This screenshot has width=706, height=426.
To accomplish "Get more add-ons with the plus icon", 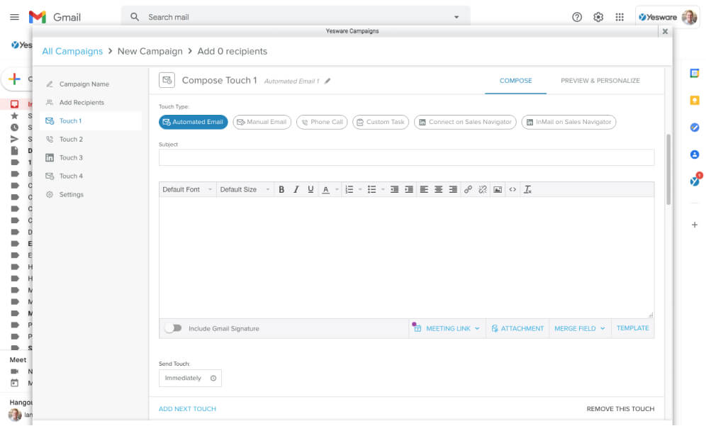I will [x=694, y=225].
